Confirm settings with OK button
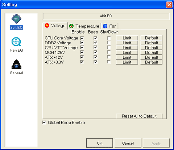 pyautogui.click(x=100, y=143)
